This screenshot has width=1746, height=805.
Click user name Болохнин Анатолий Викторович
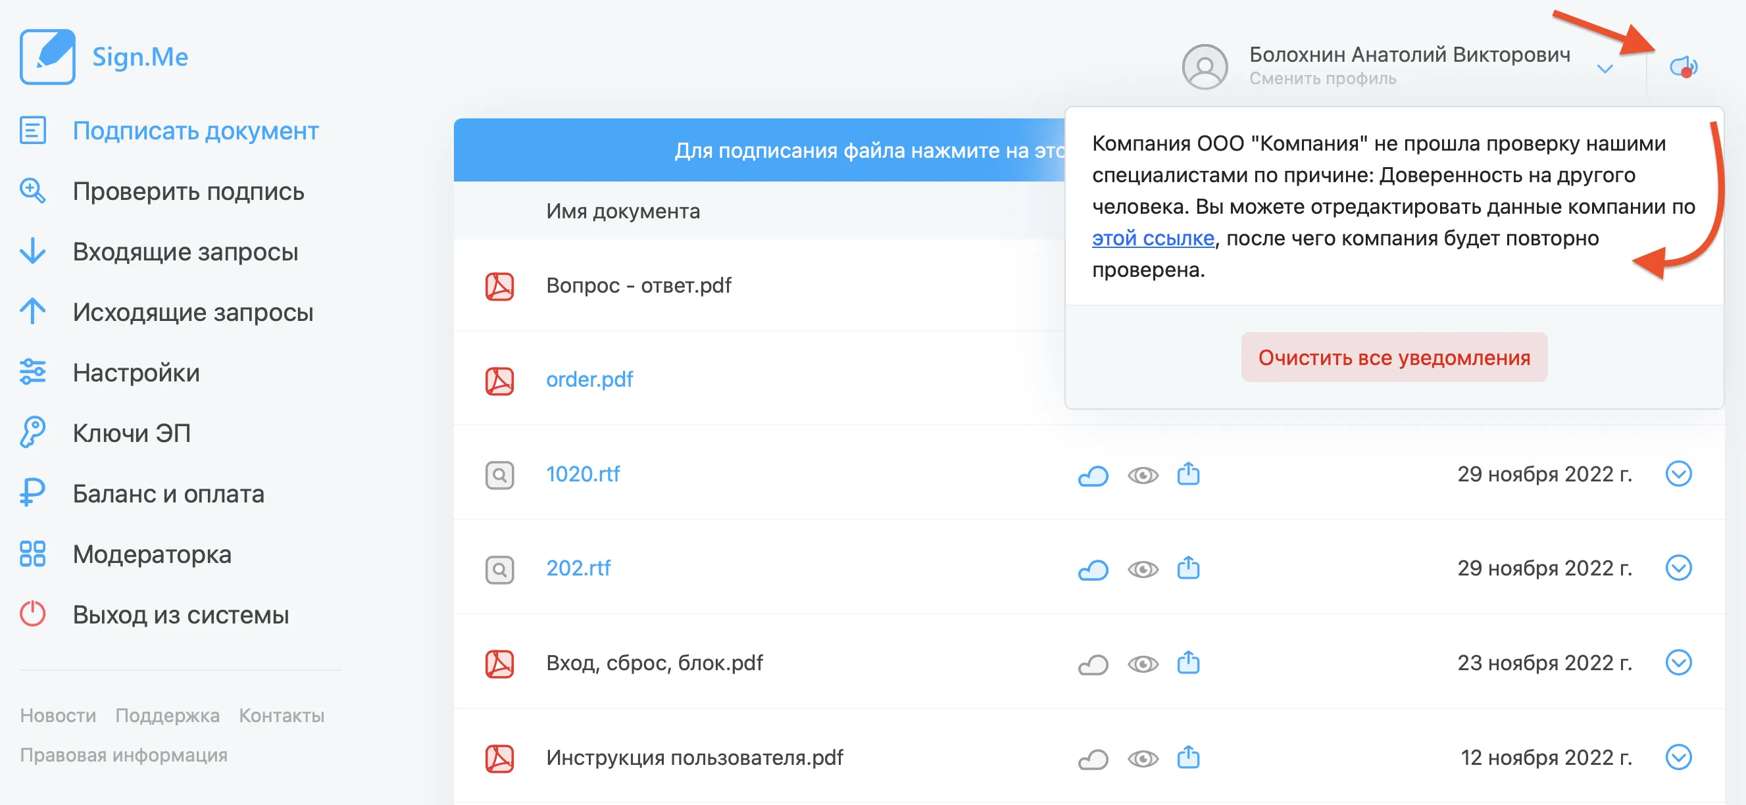pos(1409,54)
